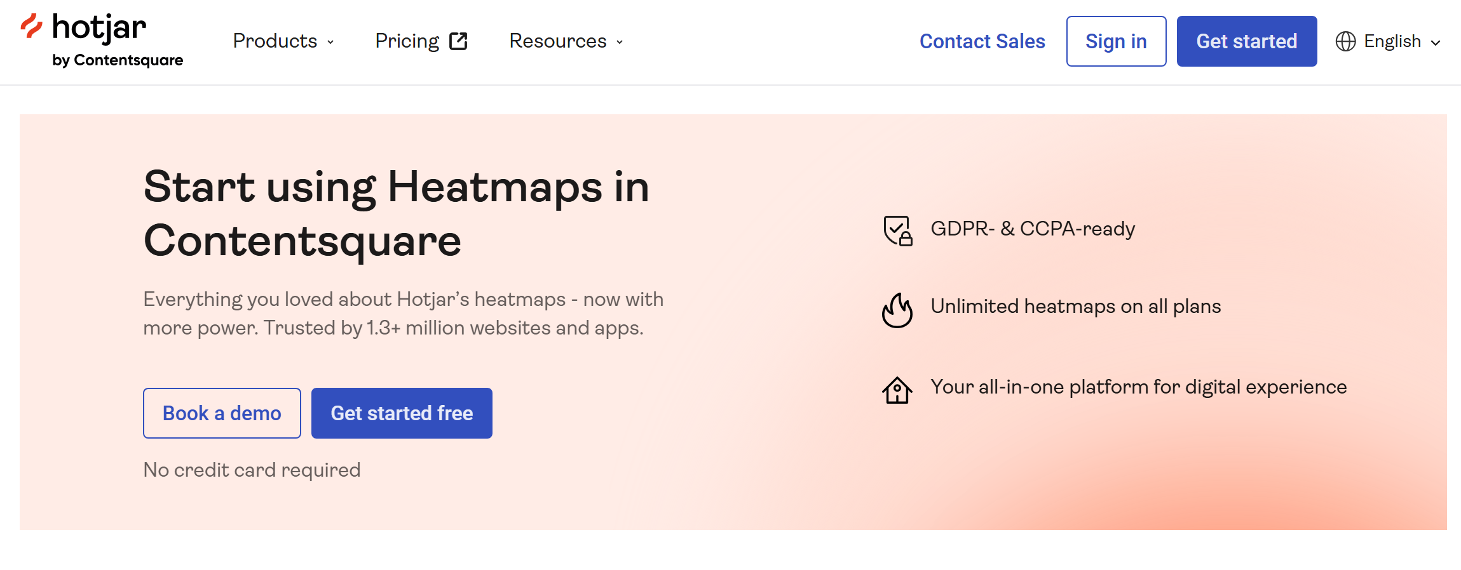Click the flame icon beside Unlimited heatmaps
This screenshot has width=1461, height=570.
pos(897,310)
